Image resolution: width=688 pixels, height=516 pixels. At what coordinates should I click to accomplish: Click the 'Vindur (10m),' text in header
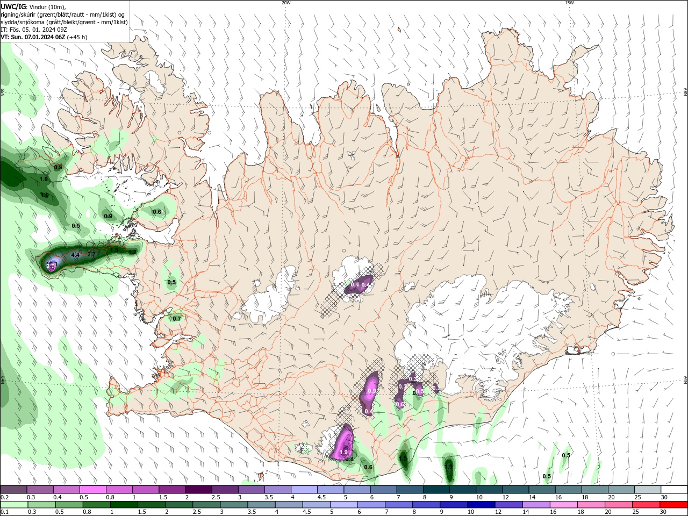click(47, 6)
